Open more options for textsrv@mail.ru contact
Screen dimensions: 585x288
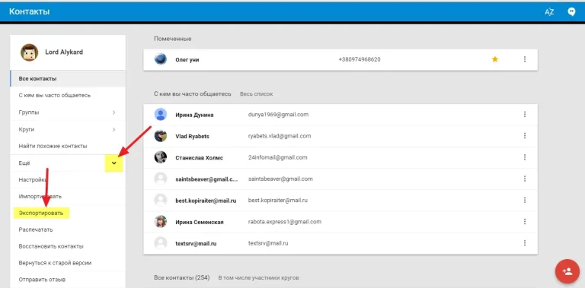(525, 243)
